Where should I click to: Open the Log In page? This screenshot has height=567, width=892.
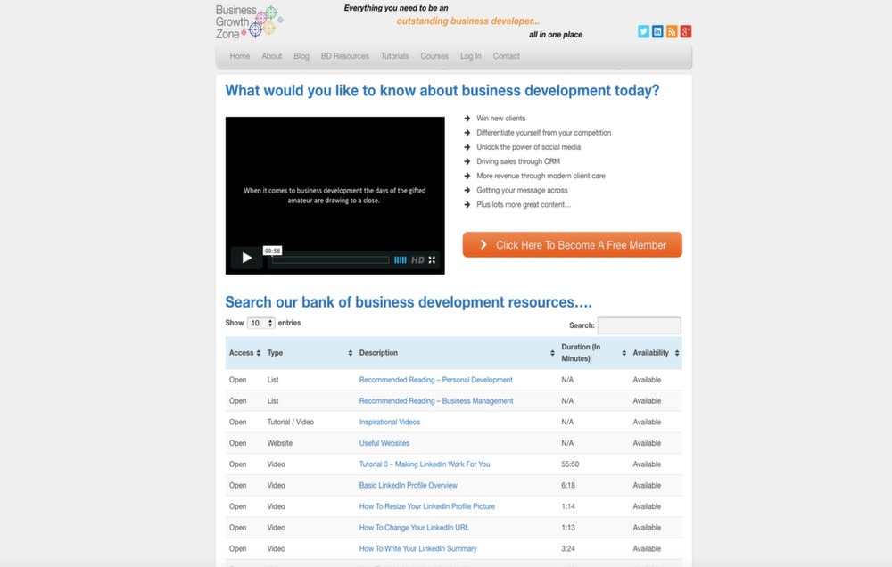(x=470, y=56)
